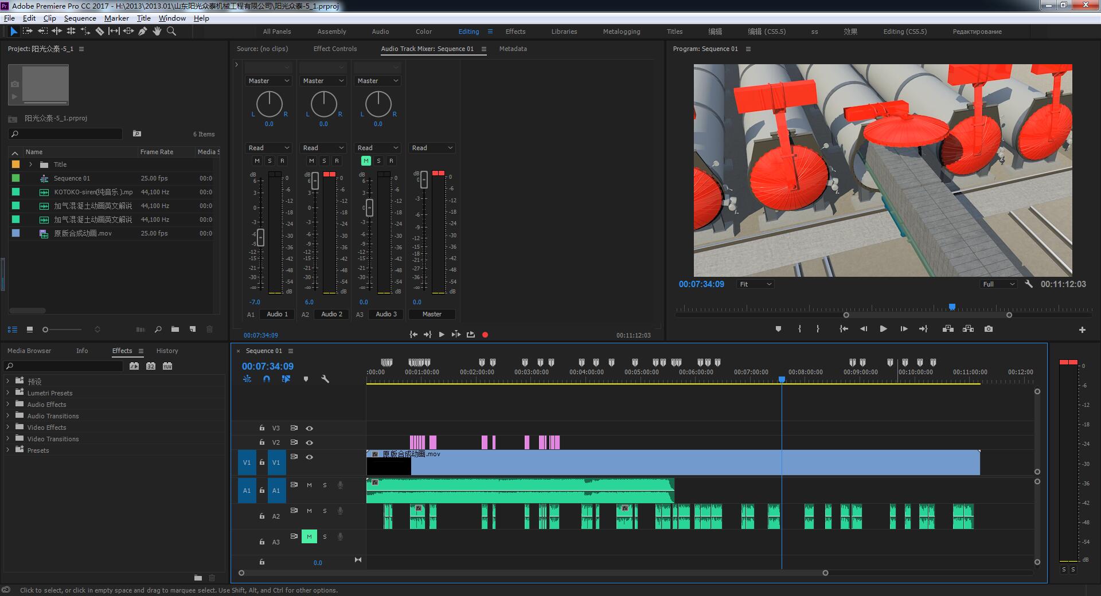The width and height of the screenshot is (1101, 596).
Task: Open Audio 1 Master output dropdown
Action: tap(268, 81)
